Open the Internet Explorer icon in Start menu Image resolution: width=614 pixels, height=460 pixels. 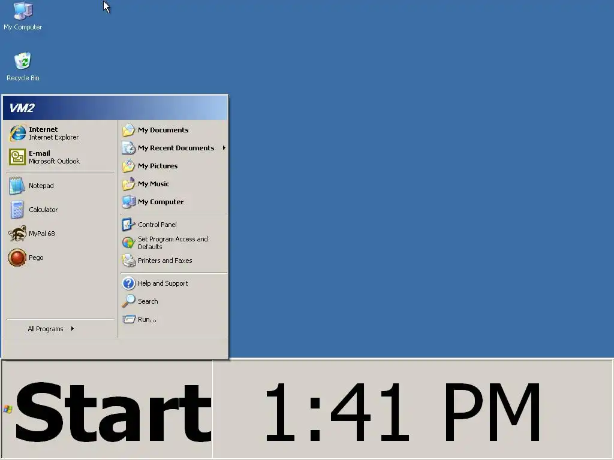(17, 134)
